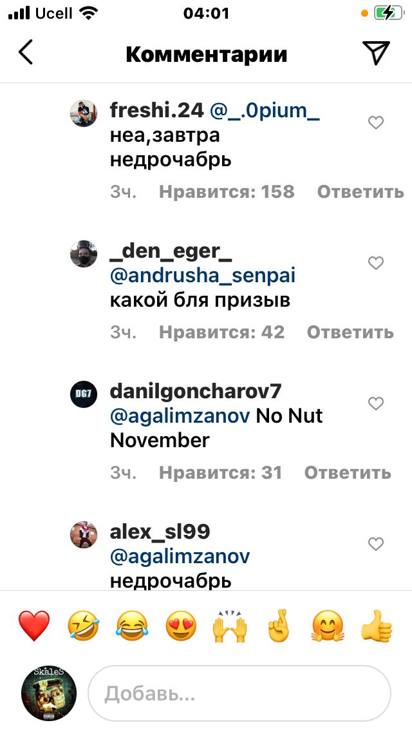The image size is (412, 732).
Task: Insert the red heart emoji
Action: point(34,626)
